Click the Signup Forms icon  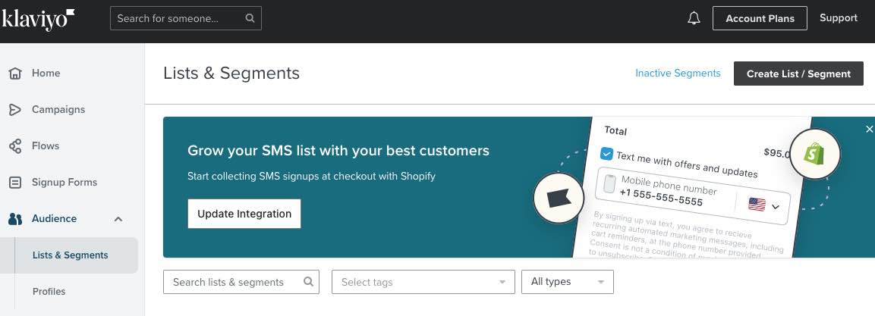pyautogui.click(x=14, y=183)
